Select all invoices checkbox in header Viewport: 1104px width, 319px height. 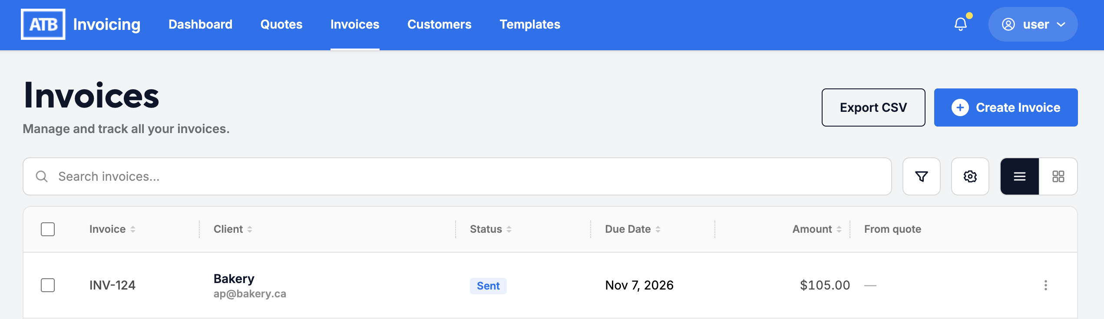tap(48, 229)
